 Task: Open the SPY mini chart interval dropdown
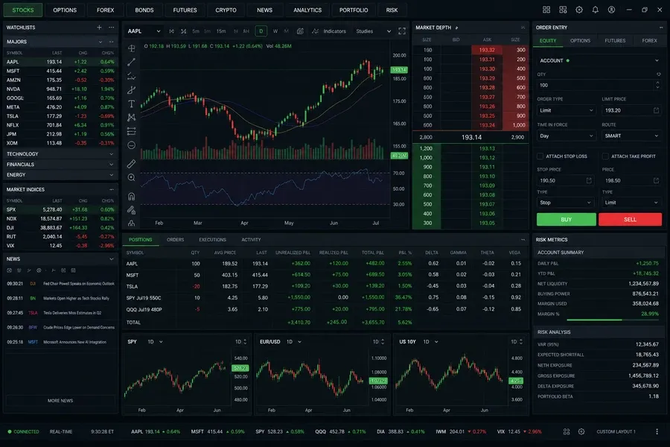155,342
